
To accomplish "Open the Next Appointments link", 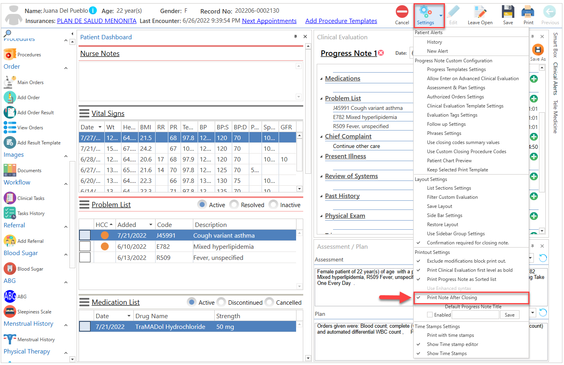I will point(269,21).
